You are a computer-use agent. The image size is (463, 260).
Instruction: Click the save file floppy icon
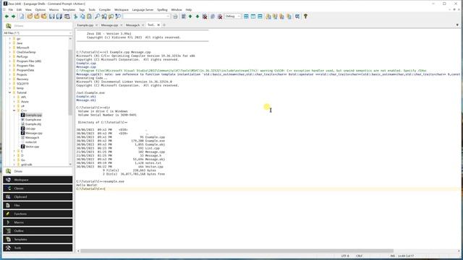click(52, 17)
